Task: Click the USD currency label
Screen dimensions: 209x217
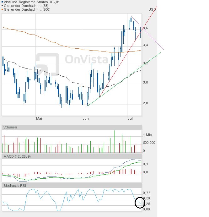Action: [x=152, y=9]
